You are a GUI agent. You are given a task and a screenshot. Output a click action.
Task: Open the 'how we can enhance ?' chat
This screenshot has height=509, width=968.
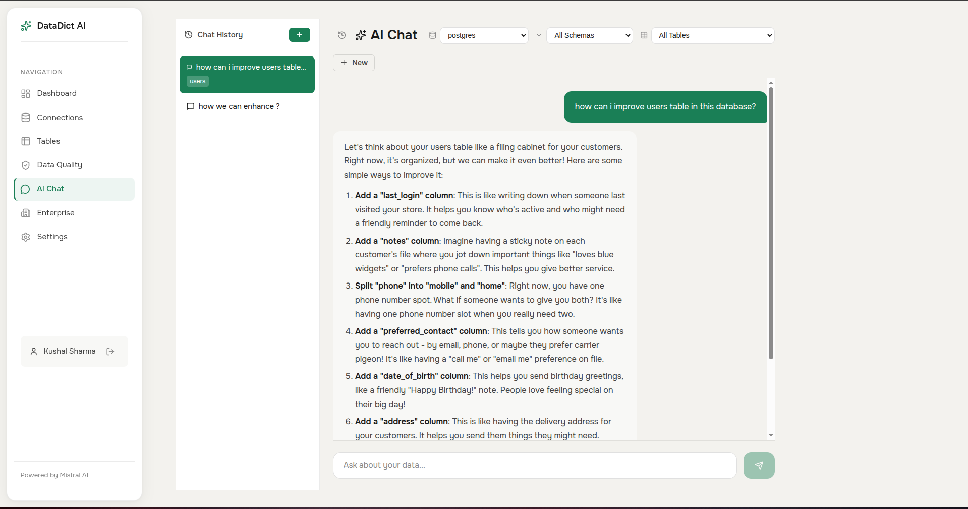239,106
